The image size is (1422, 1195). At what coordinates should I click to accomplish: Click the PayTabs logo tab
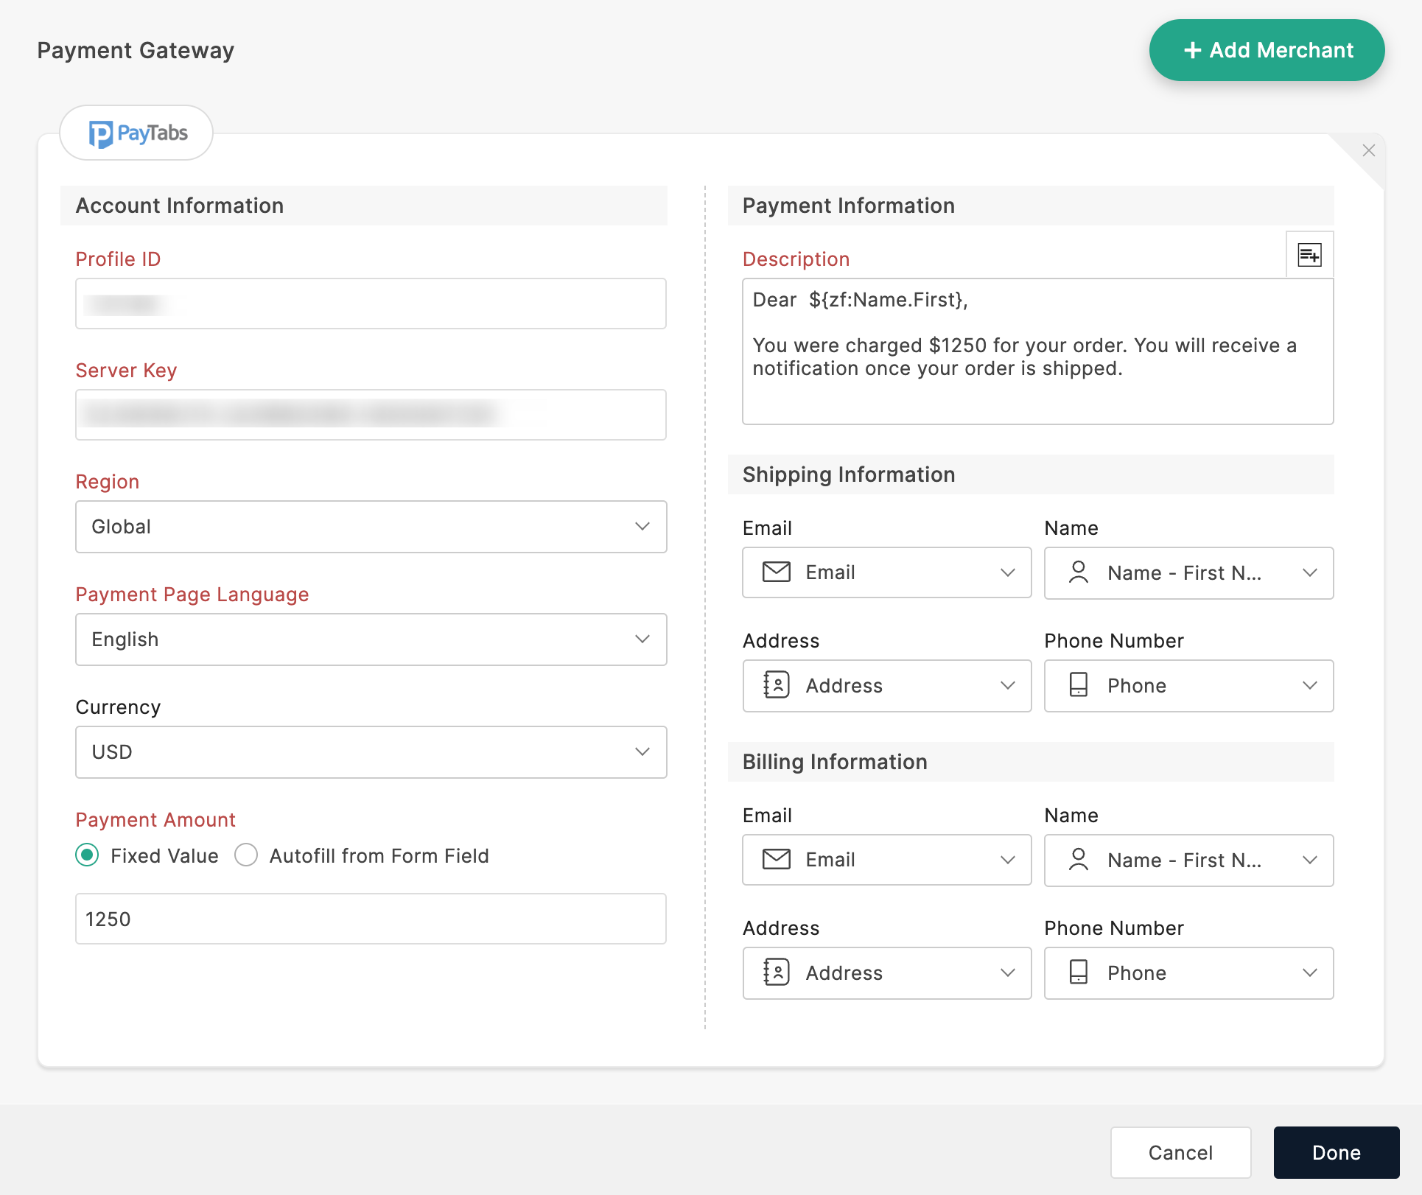(x=137, y=133)
